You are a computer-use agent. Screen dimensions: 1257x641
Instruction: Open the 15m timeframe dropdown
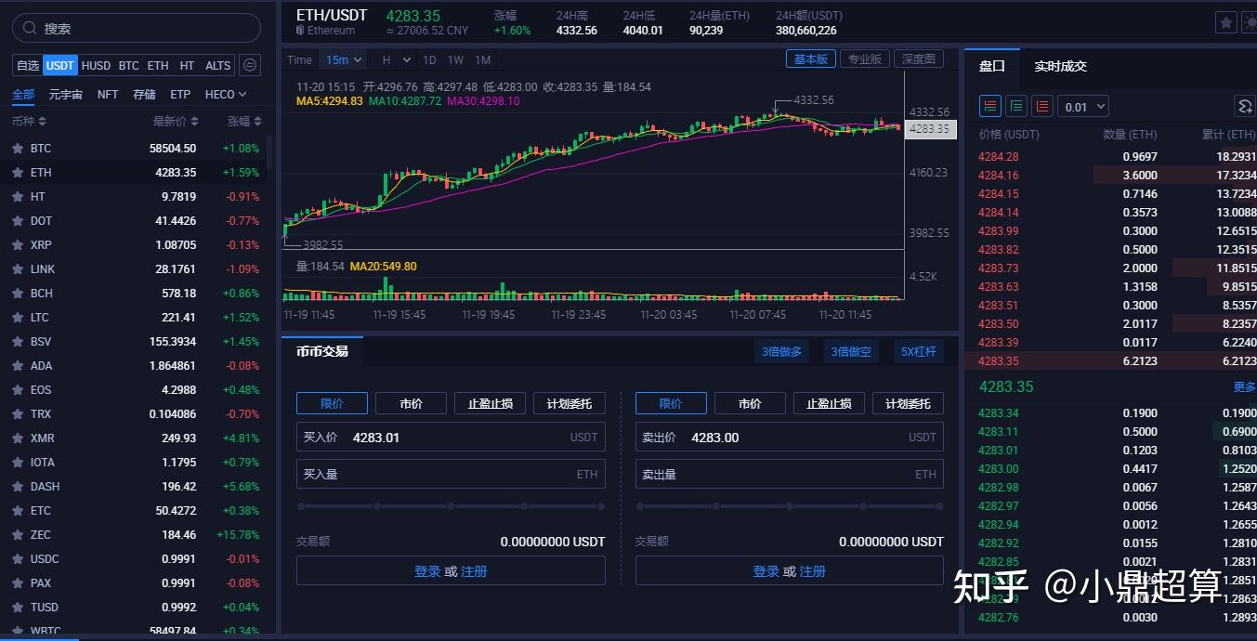click(343, 59)
